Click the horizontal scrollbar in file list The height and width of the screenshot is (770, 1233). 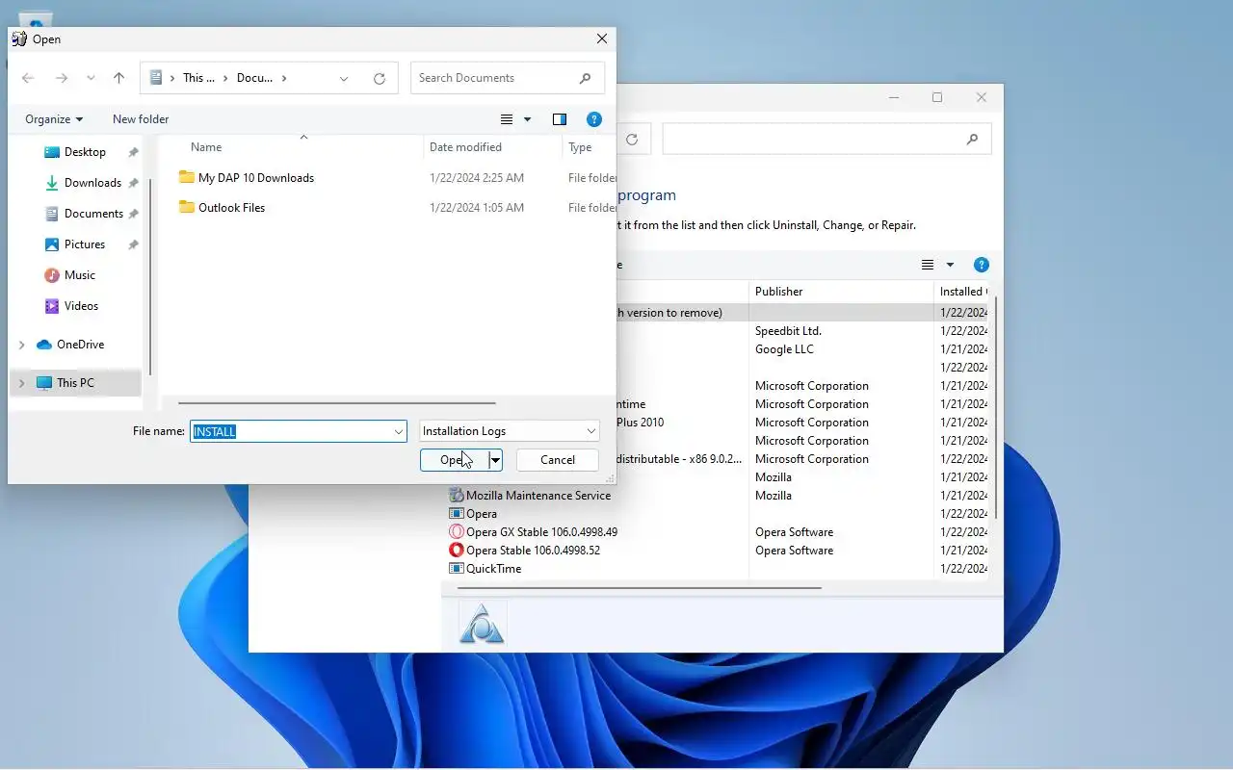[x=337, y=403]
